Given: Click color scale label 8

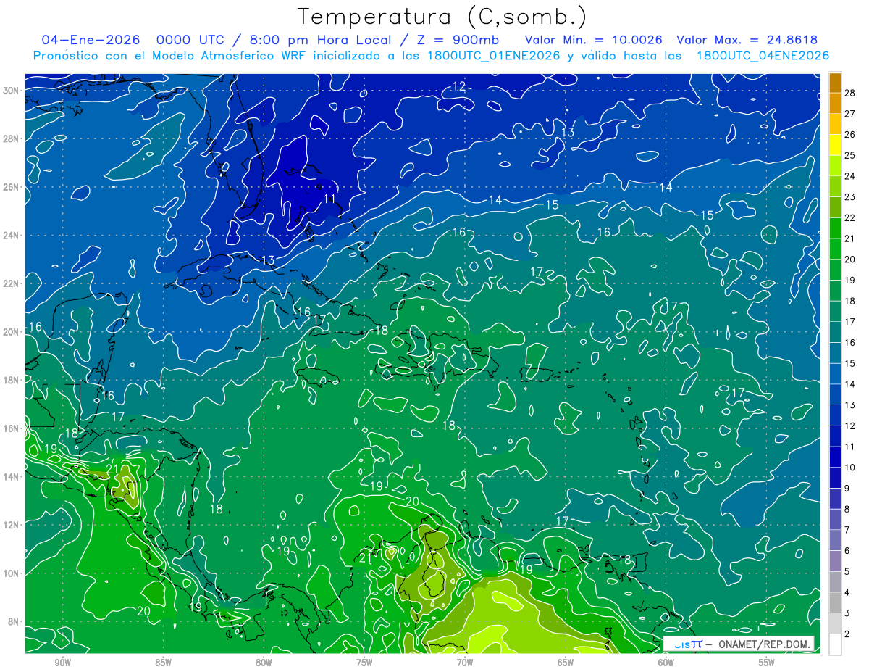Looking at the screenshot, I should [x=847, y=510].
